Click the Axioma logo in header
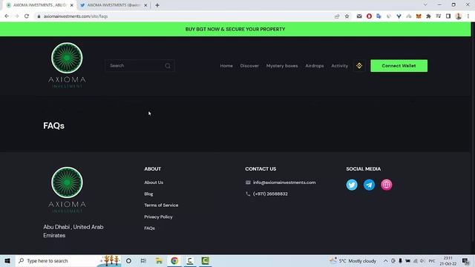The width and height of the screenshot is (475, 267). click(x=67, y=65)
